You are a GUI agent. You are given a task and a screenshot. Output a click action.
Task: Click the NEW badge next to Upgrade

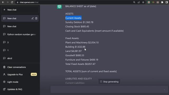click(34, 74)
